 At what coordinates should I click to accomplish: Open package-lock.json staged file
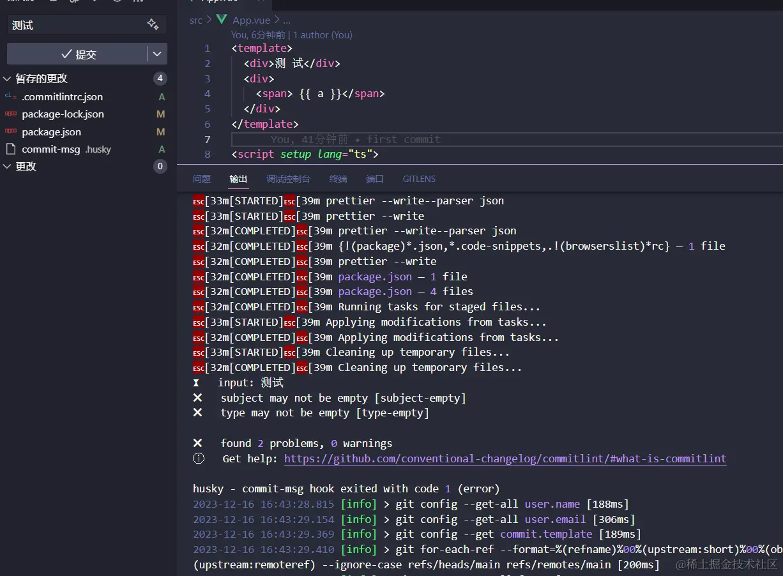(x=63, y=114)
